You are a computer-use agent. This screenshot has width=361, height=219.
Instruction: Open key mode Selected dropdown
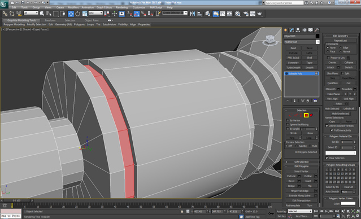tap(300, 211)
